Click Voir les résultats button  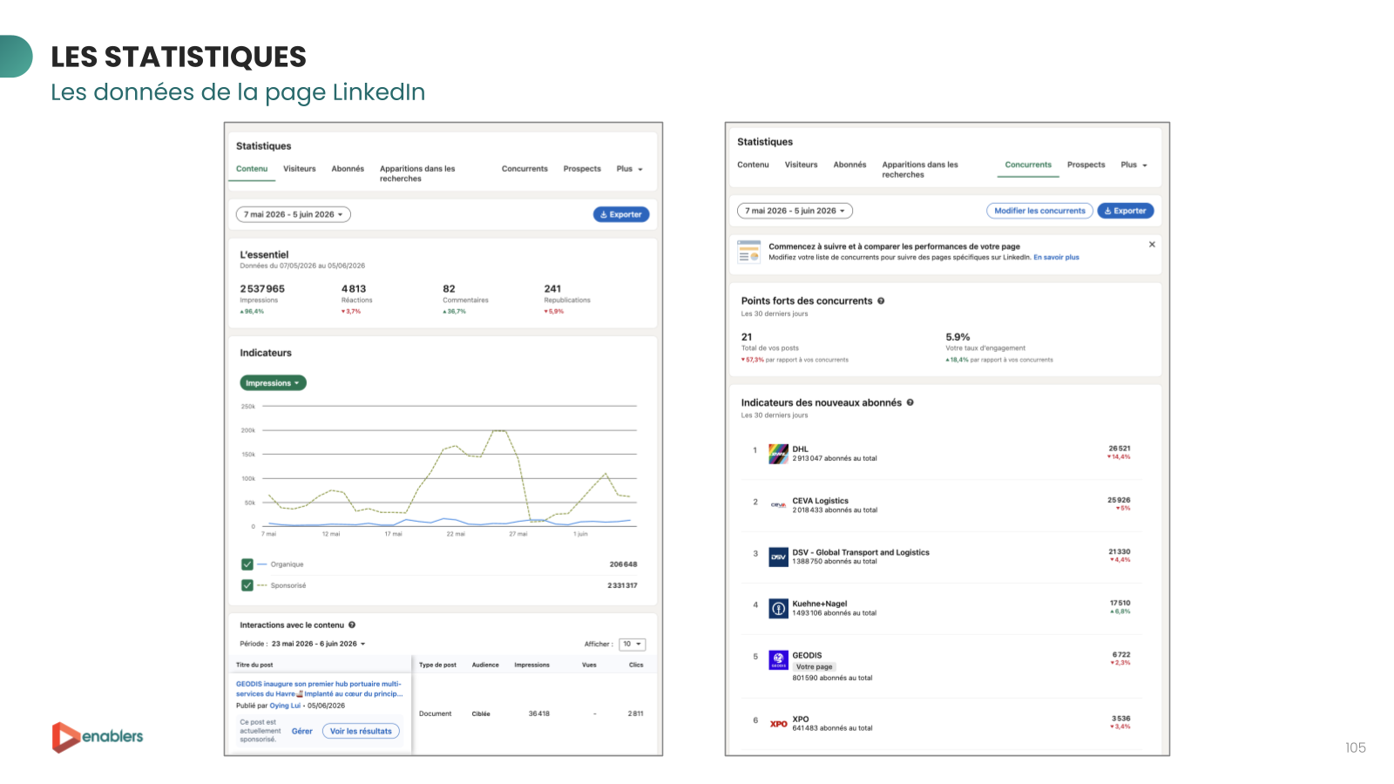coord(361,732)
